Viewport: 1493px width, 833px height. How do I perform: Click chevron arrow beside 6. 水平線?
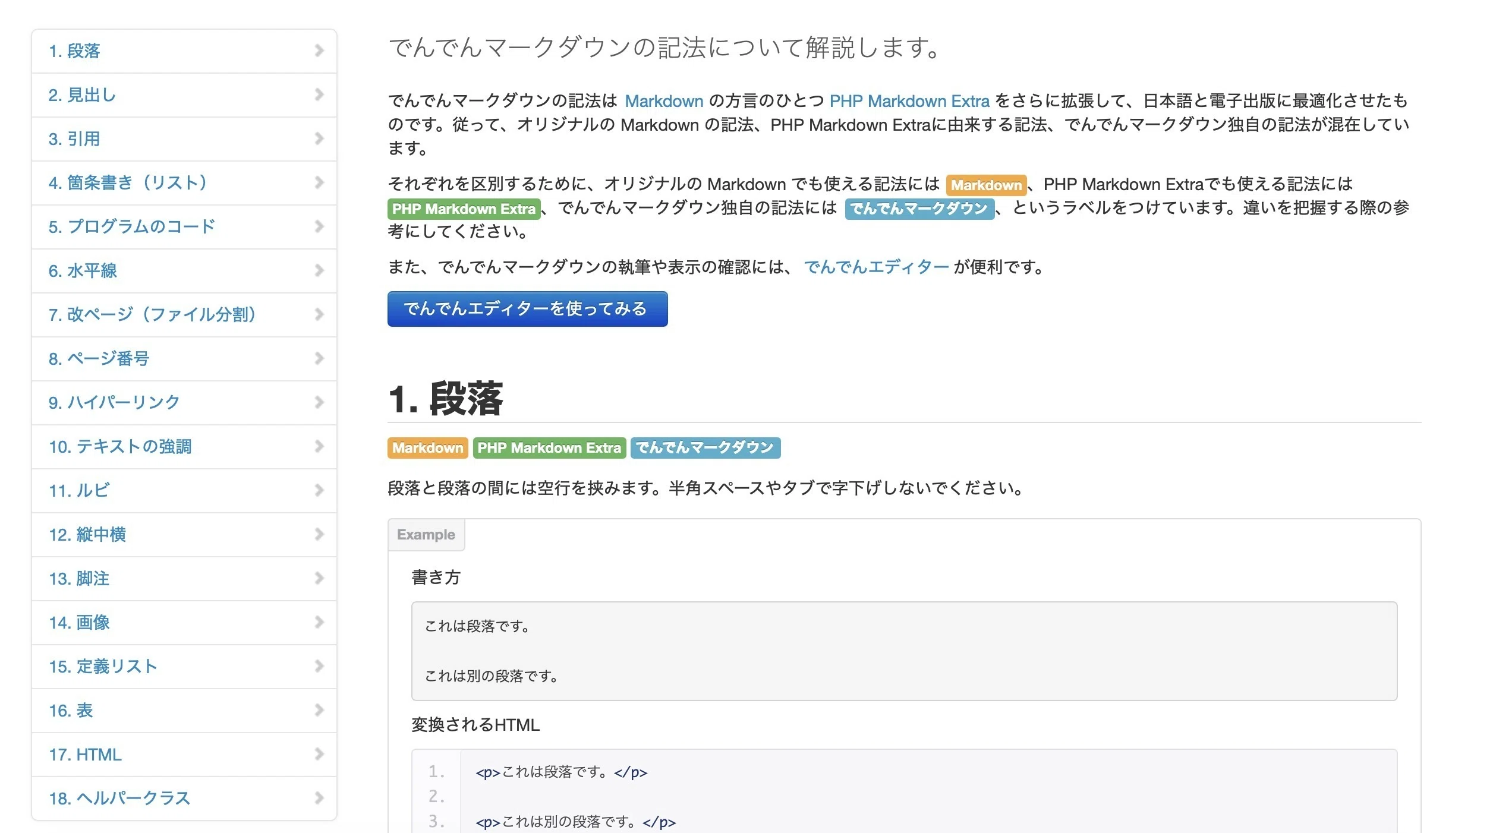(x=319, y=270)
